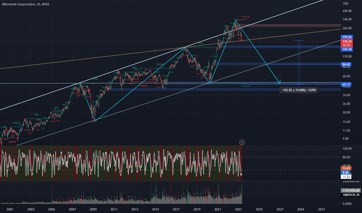Image resolution: width=362 pixels, height=213 pixels.
Task: Click the 340.00 price axis label
Action: tap(347, 19)
